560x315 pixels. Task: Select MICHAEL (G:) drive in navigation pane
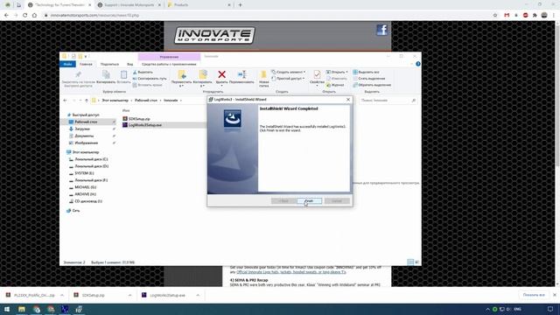click(86, 187)
